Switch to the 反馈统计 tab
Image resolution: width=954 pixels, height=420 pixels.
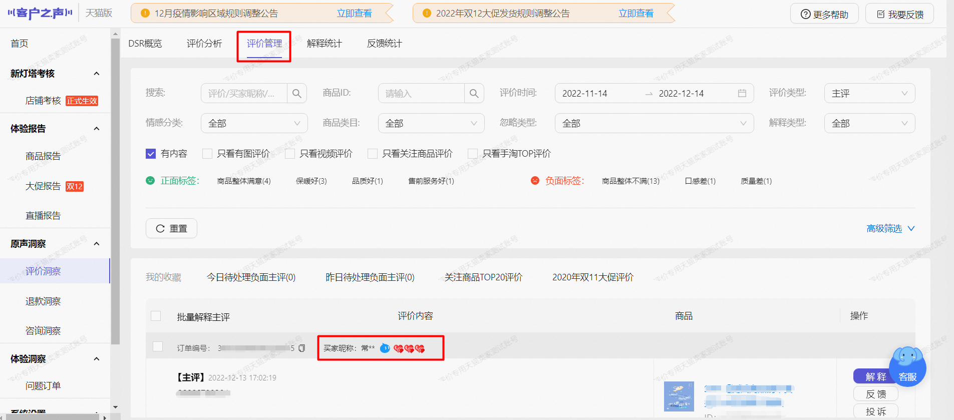point(385,44)
